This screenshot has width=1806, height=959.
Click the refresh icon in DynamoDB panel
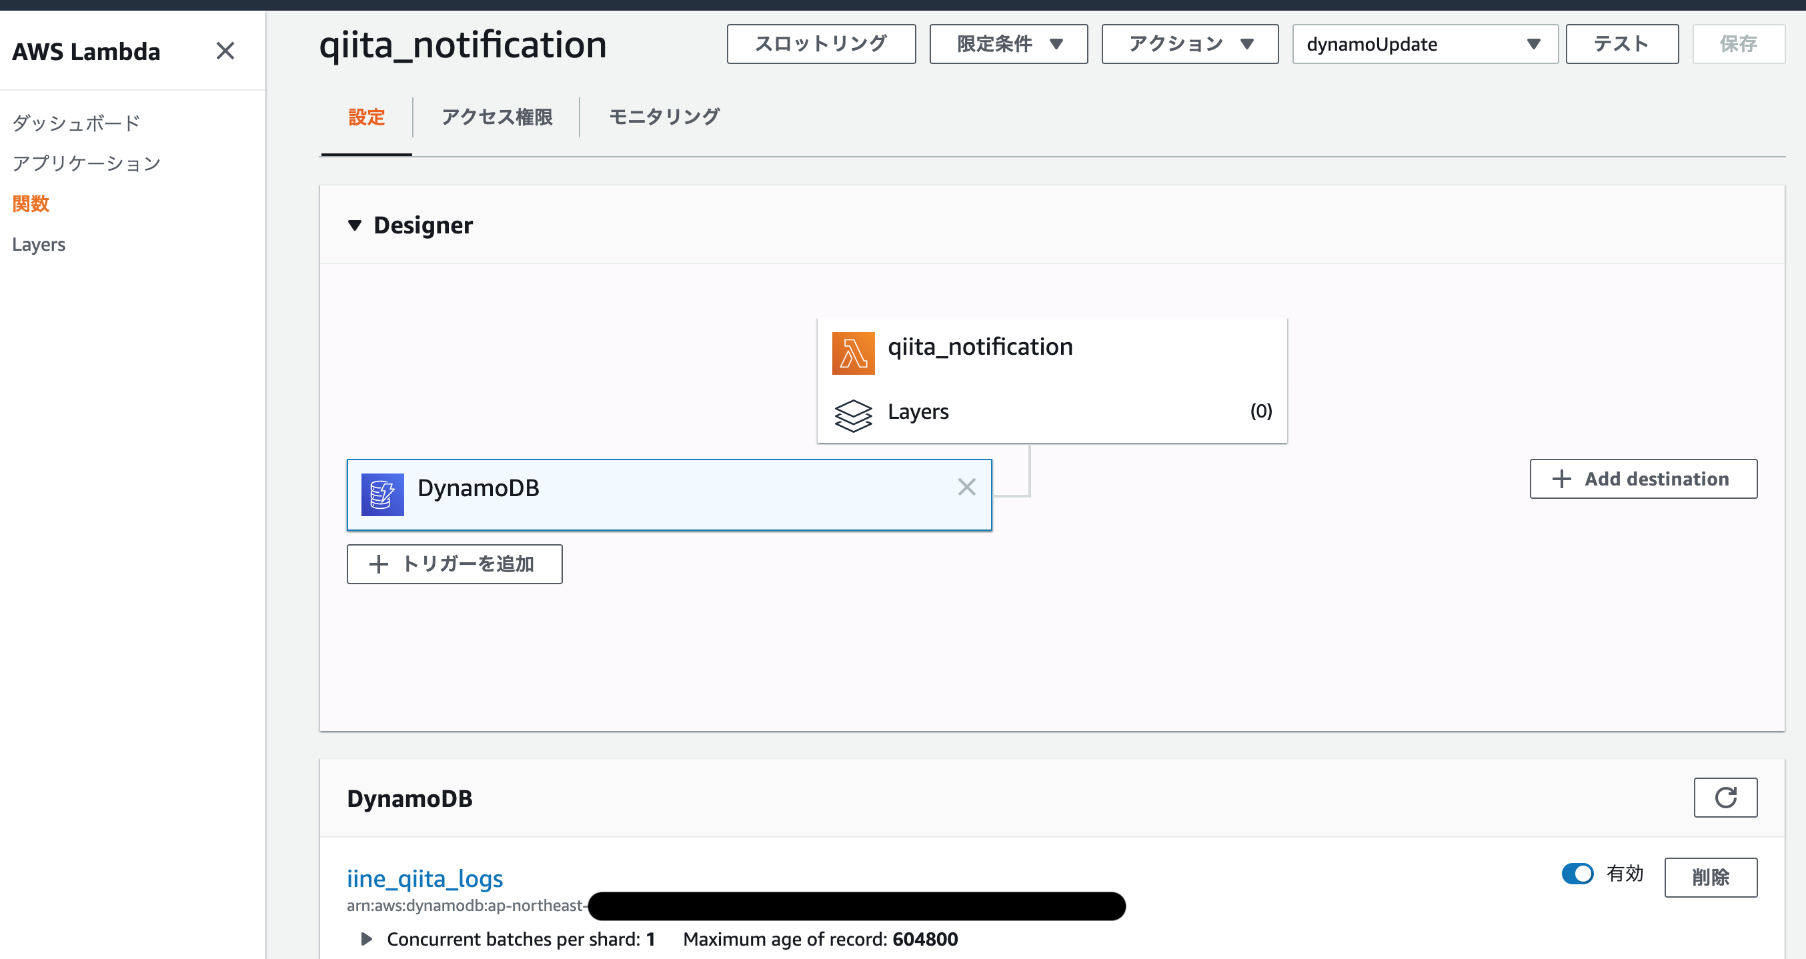pos(1725,797)
